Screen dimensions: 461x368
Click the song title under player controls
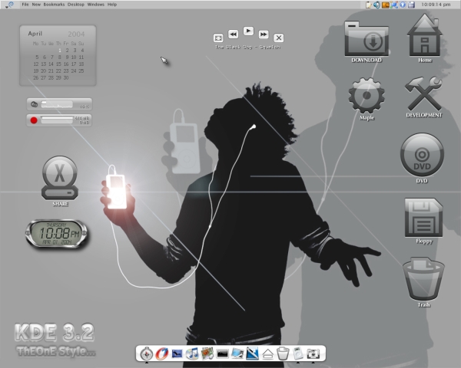click(x=247, y=47)
